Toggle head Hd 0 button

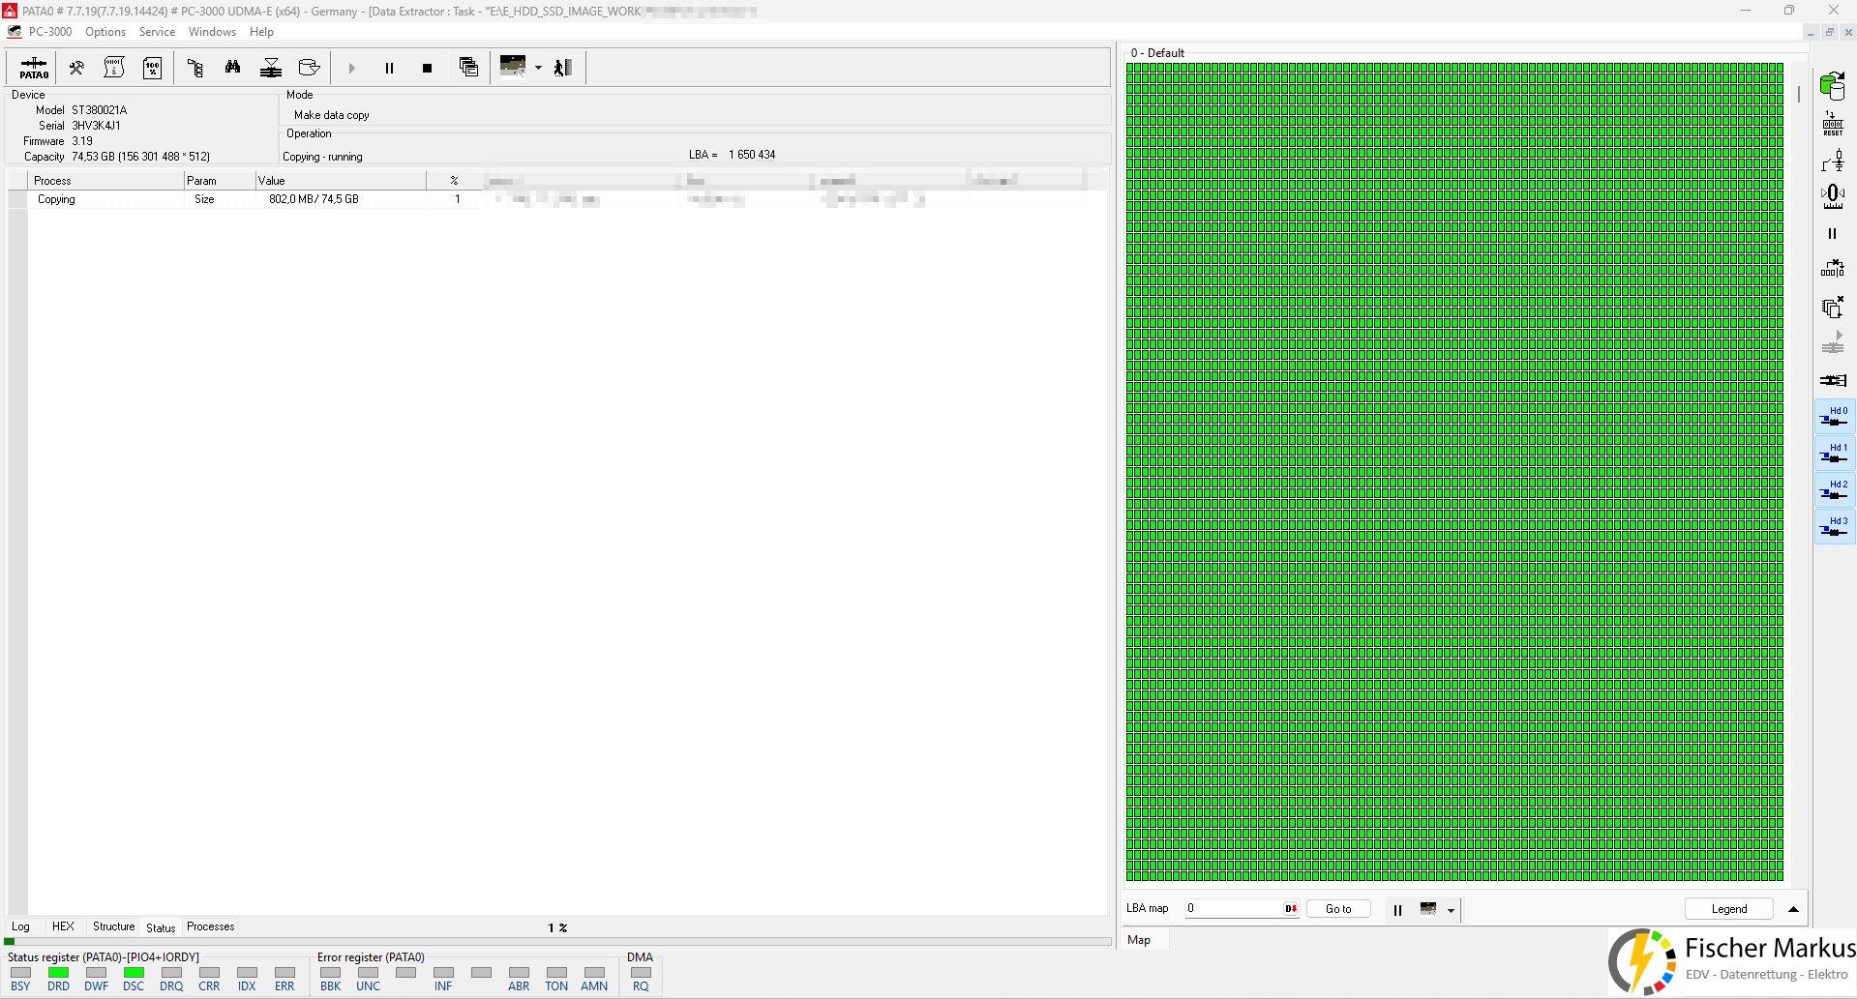(x=1834, y=417)
